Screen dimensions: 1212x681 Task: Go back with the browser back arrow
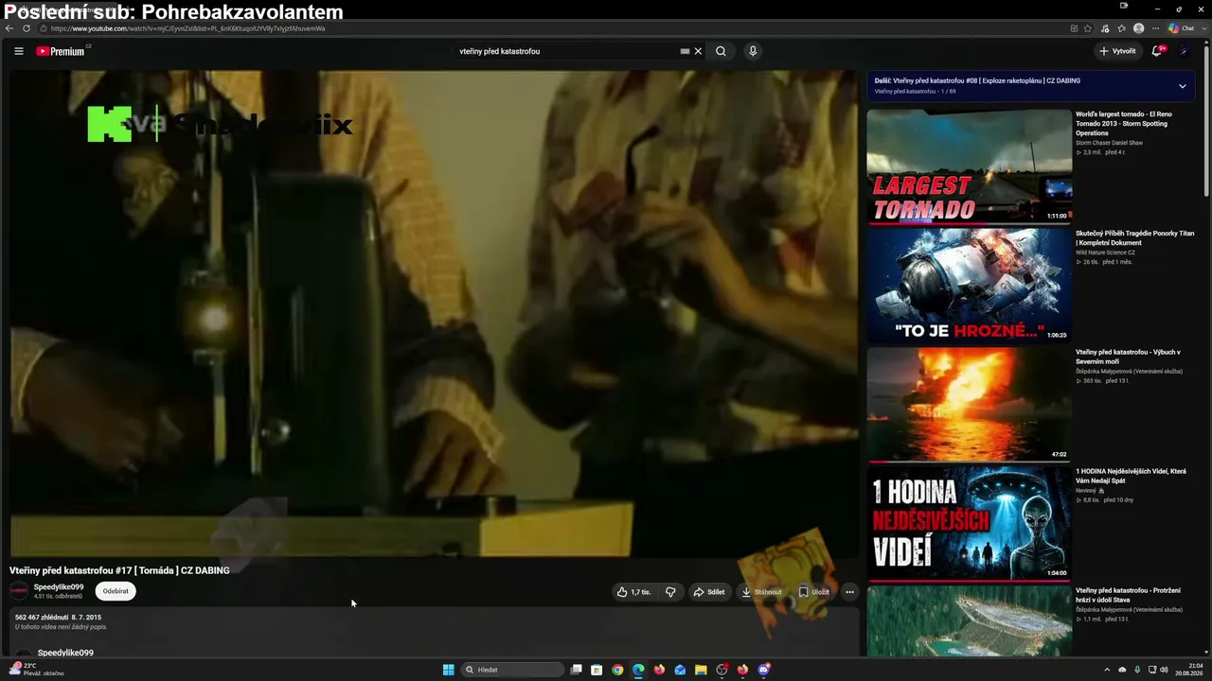pos(9,28)
